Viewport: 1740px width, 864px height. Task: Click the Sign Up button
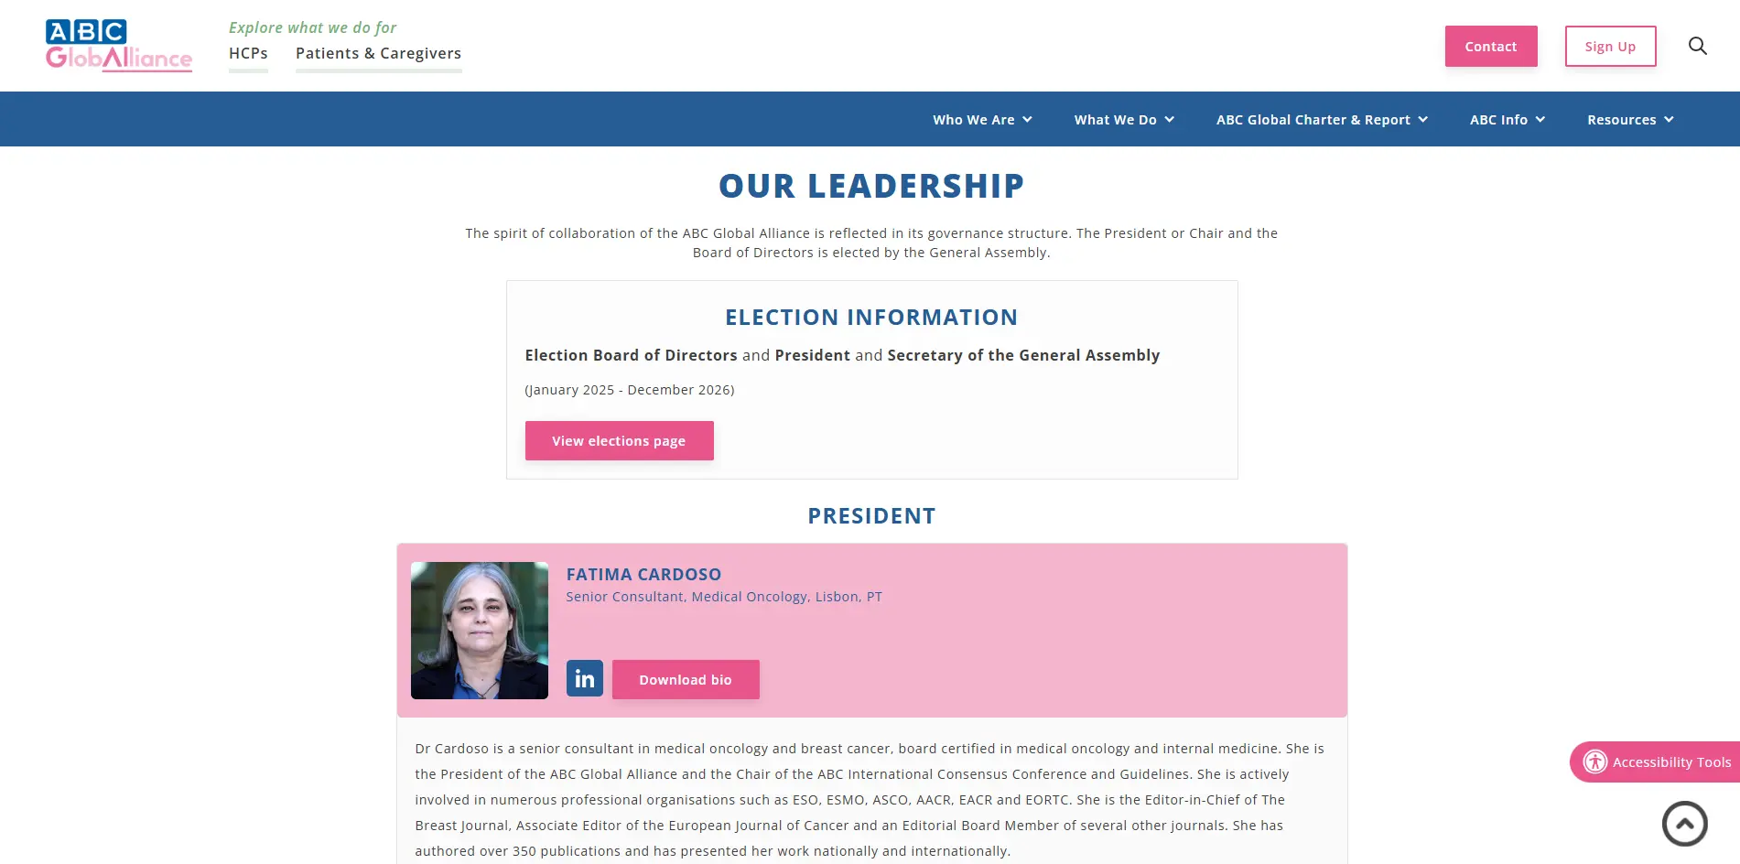pyautogui.click(x=1610, y=47)
